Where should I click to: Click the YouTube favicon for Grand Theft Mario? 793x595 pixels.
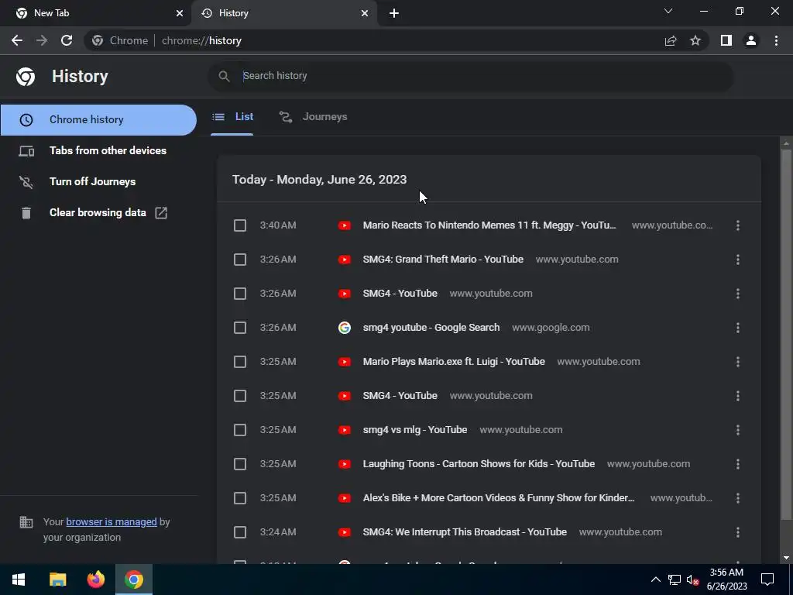coord(345,260)
